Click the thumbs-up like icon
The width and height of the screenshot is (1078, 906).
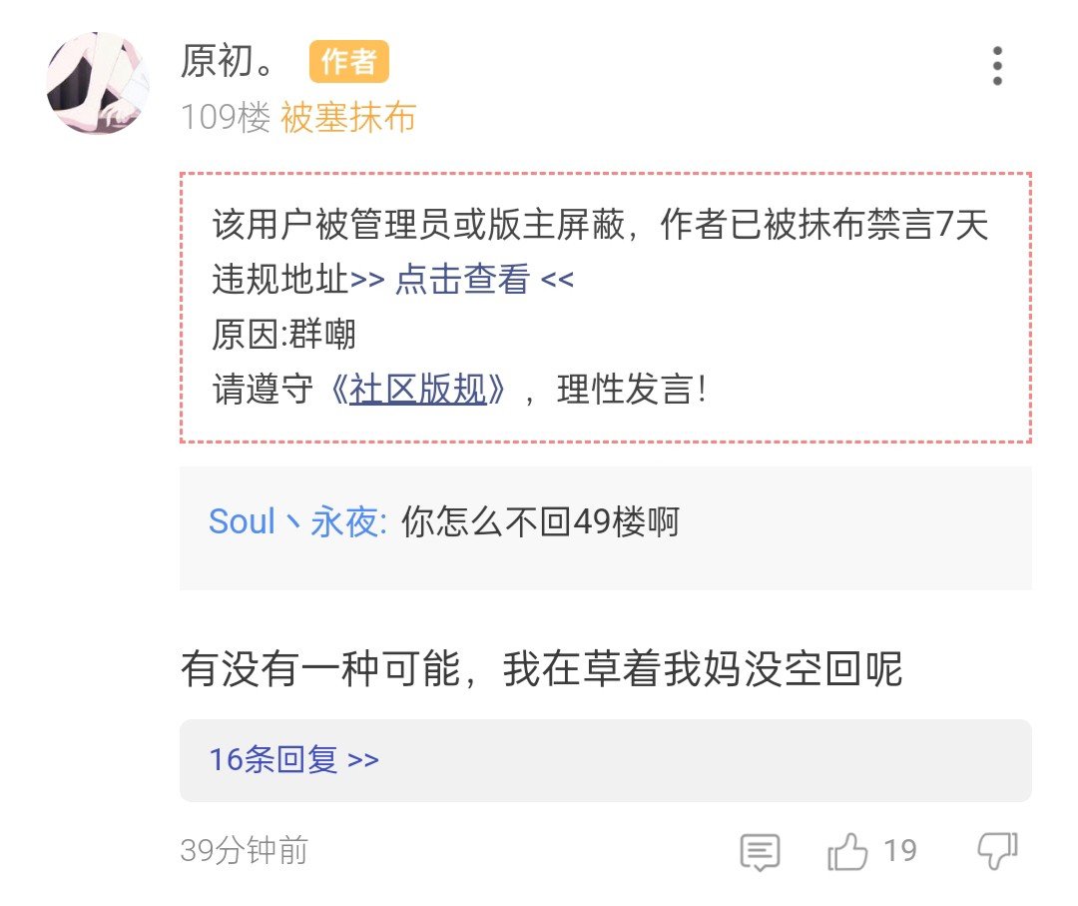pyautogui.click(x=848, y=852)
